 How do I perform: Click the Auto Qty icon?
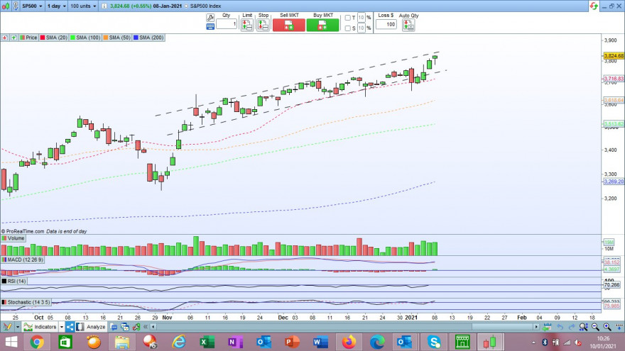[x=408, y=25]
